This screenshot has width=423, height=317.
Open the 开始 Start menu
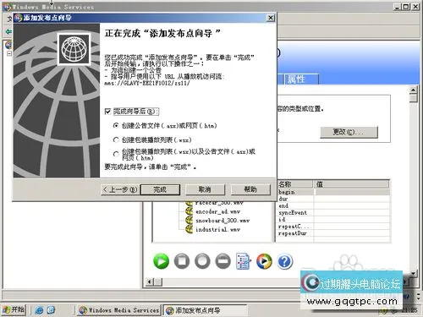(x=14, y=310)
